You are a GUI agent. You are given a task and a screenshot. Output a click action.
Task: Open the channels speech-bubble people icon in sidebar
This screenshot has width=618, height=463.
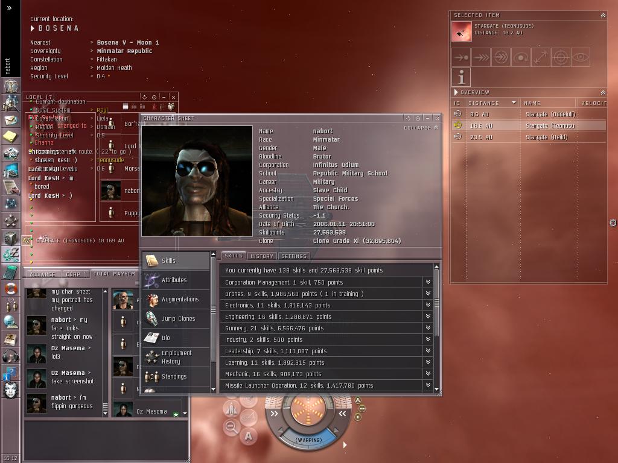[11, 305]
